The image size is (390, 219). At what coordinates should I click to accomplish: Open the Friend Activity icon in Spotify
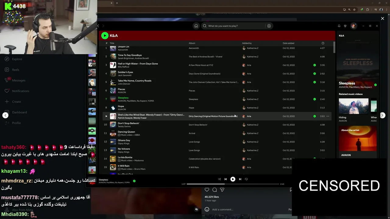tap(345, 26)
